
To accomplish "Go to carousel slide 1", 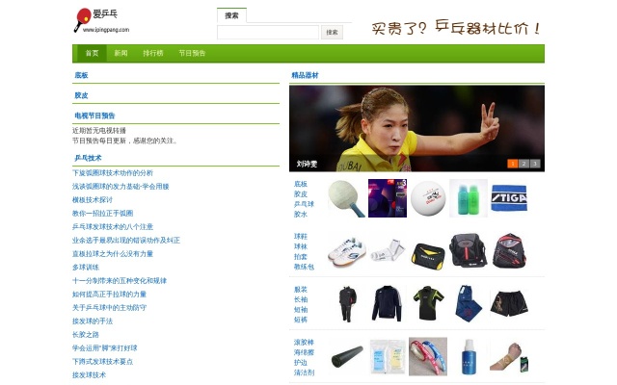I will coord(513,164).
